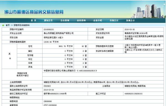The height and width of the screenshot is (106, 166).
Task: Select the 开发资质证书号 label
Action: tap(103, 33)
